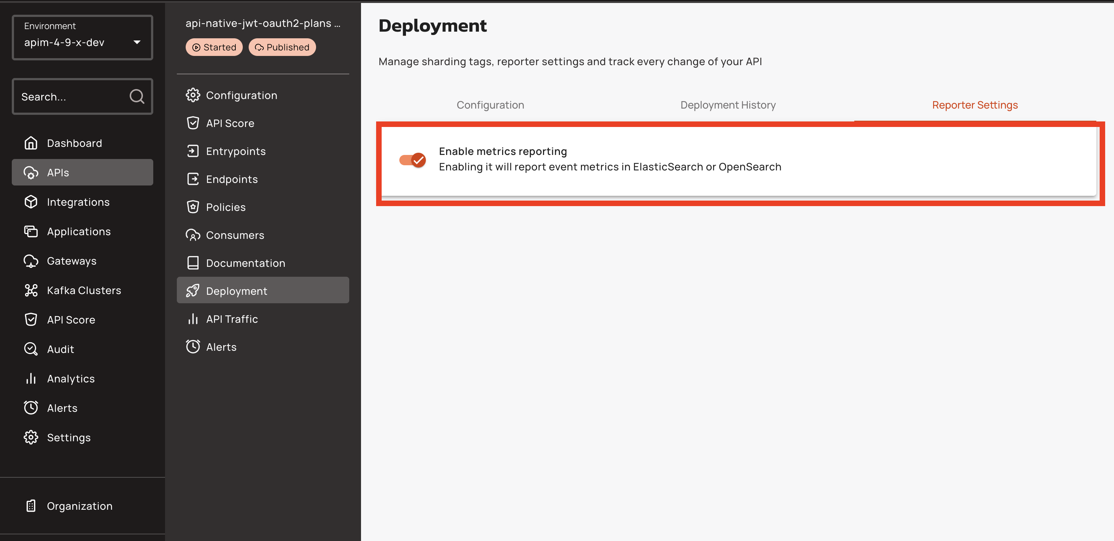Click the Consumers icon in API menu
Viewport: 1114px width, 541px height.
coord(193,235)
